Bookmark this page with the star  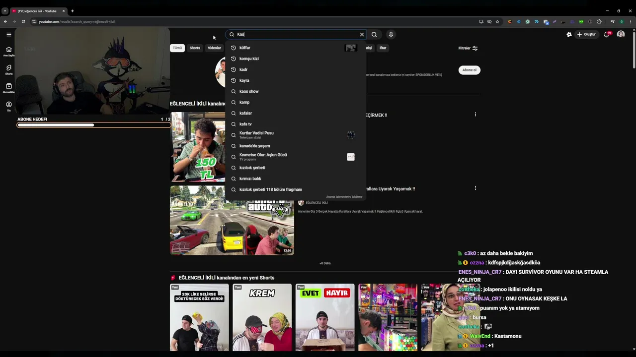click(497, 21)
